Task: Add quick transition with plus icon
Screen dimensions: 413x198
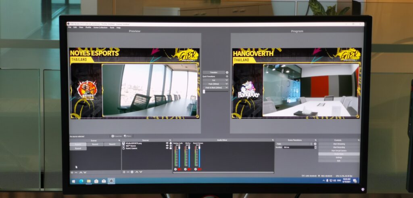Action: click(x=227, y=76)
